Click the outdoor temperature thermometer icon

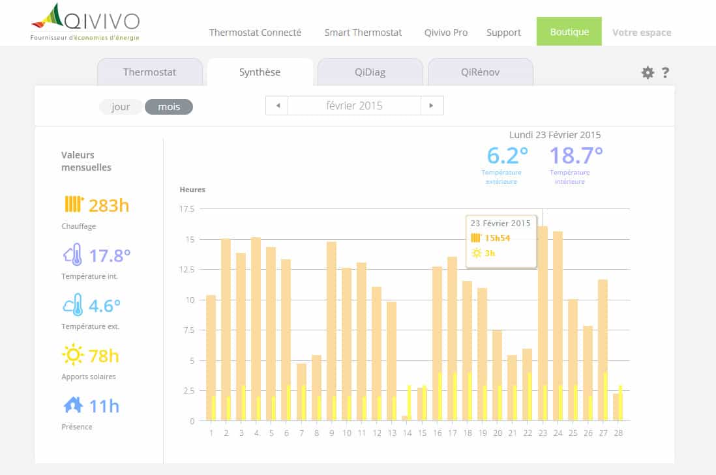click(x=72, y=304)
